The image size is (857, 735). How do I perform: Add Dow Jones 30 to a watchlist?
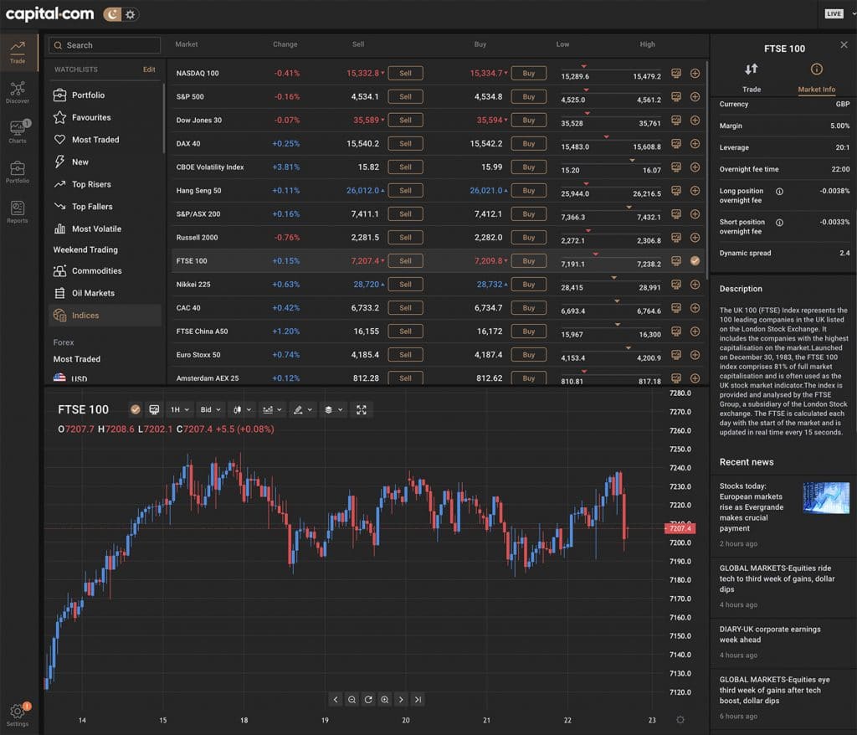(695, 121)
